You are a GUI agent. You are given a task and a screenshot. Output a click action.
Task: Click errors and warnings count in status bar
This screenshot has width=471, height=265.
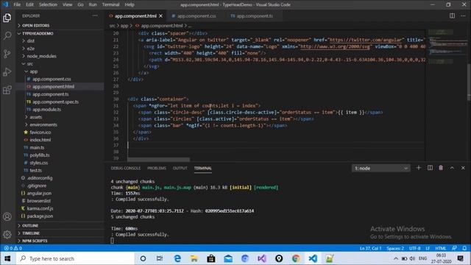coord(13,248)
